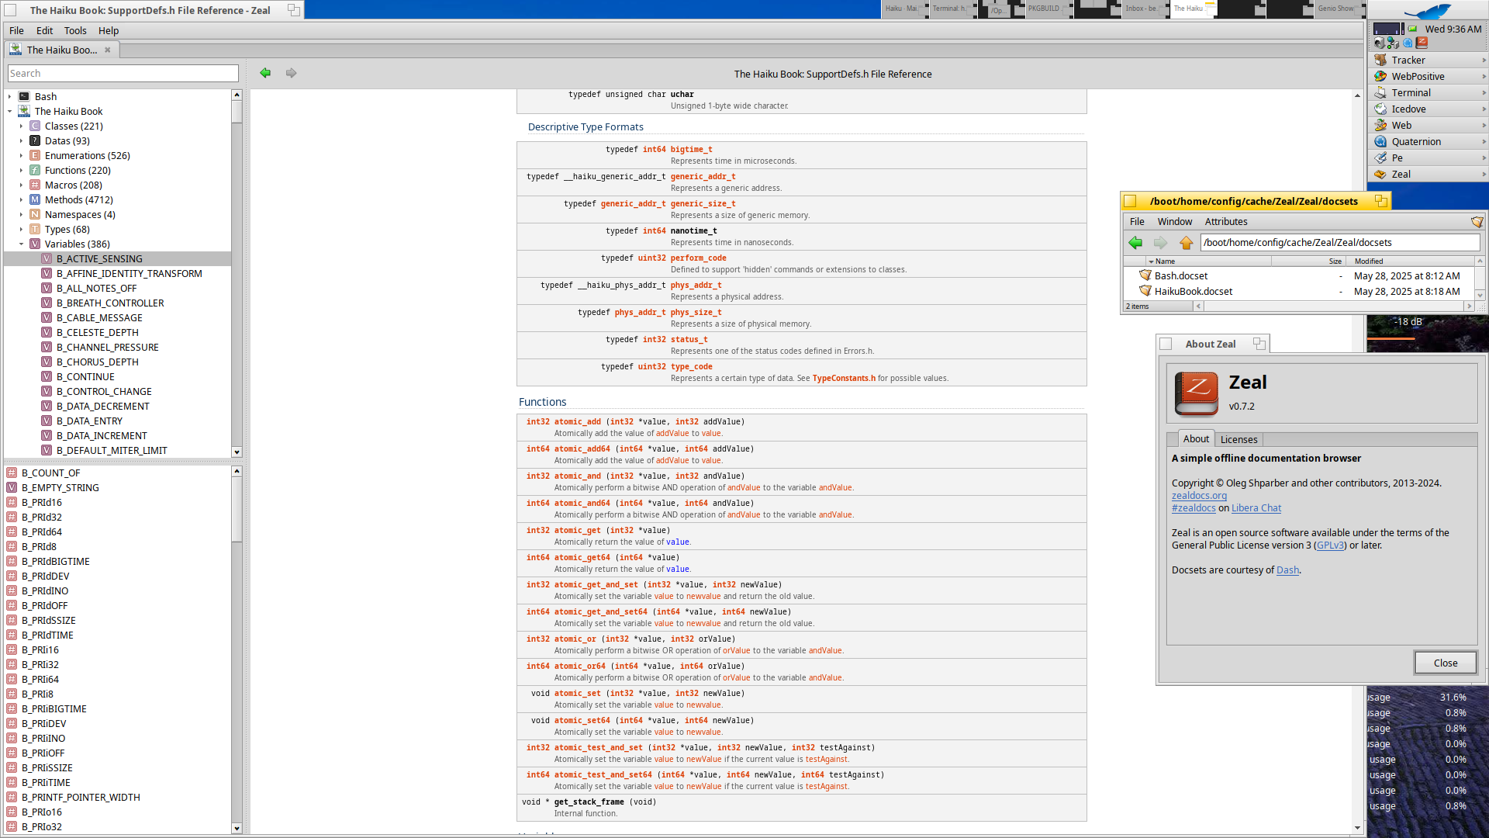Click the Zeal tray icon in Deskbar
The width and height of the screenshot is (1489, 838).
point(1422,43)
